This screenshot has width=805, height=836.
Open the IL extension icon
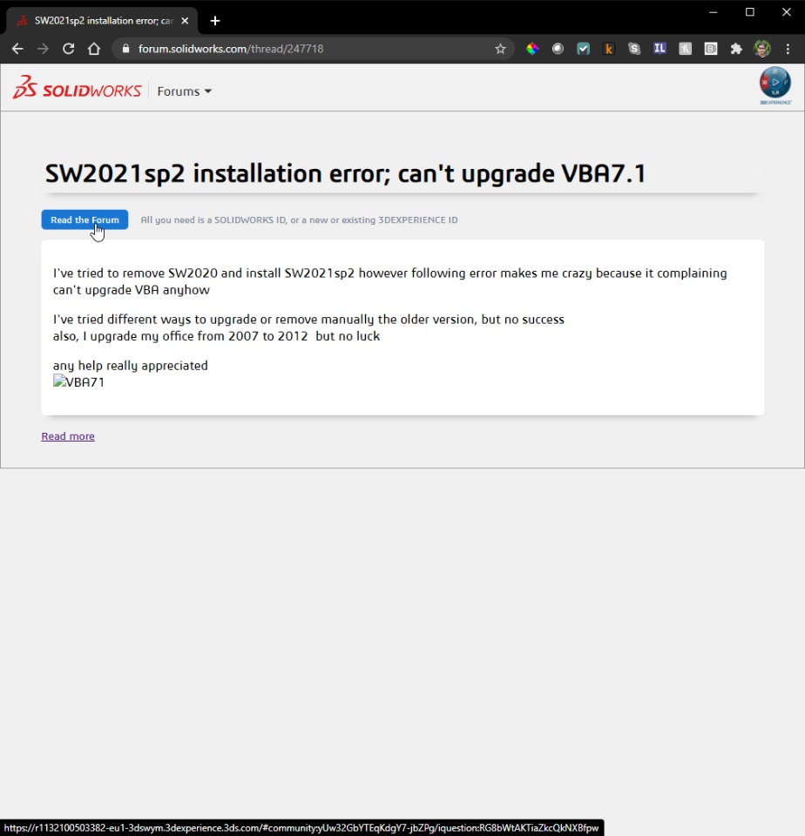[660, 49]
